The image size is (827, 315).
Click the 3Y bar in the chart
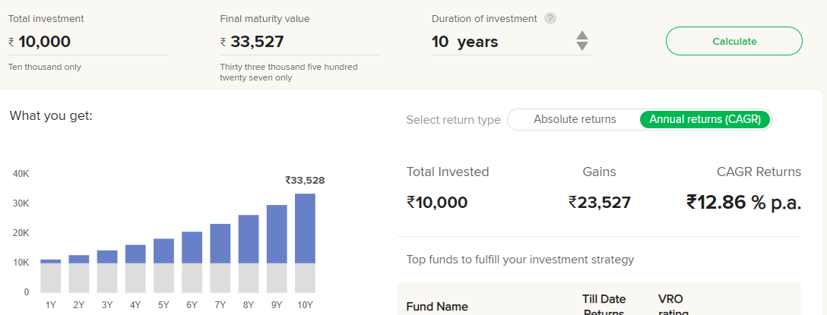click(107, 271)
